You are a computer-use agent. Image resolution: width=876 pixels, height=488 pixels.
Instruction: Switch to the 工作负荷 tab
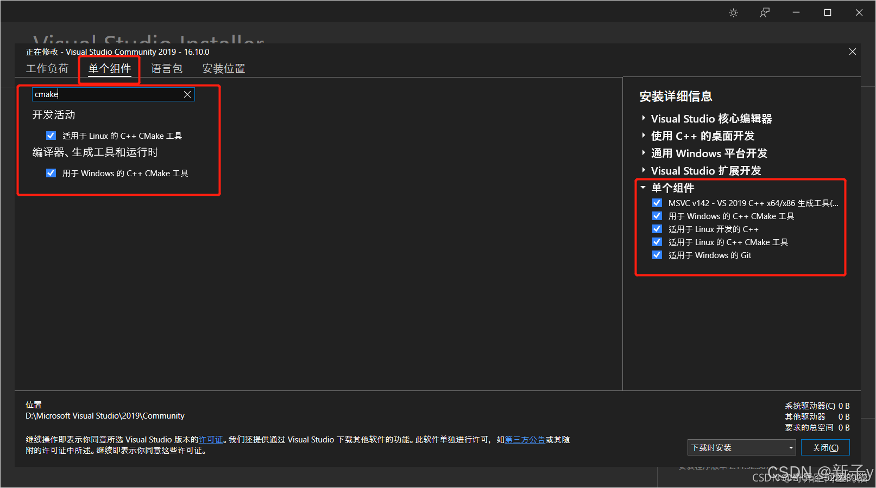coord(48,68)
